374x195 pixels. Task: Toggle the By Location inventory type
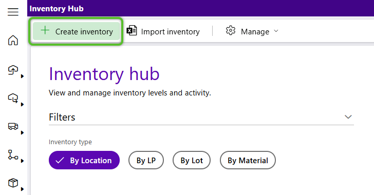tap(84, 160)
